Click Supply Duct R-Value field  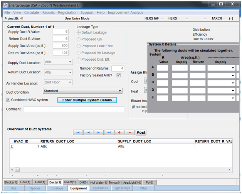(x=61, y=32)
